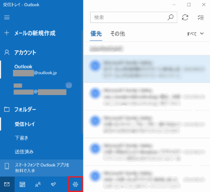This screenshot has height=192, width=210.
Task: Open the Settings gear icon
Action: pos(76,184)
